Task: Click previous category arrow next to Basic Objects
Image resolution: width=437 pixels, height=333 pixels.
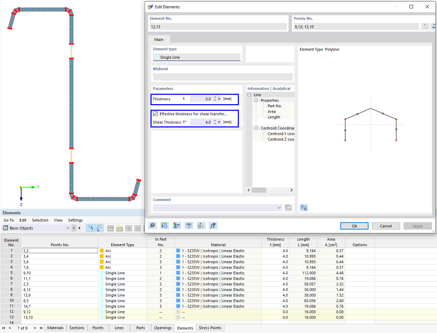Action: coord(74,228)
